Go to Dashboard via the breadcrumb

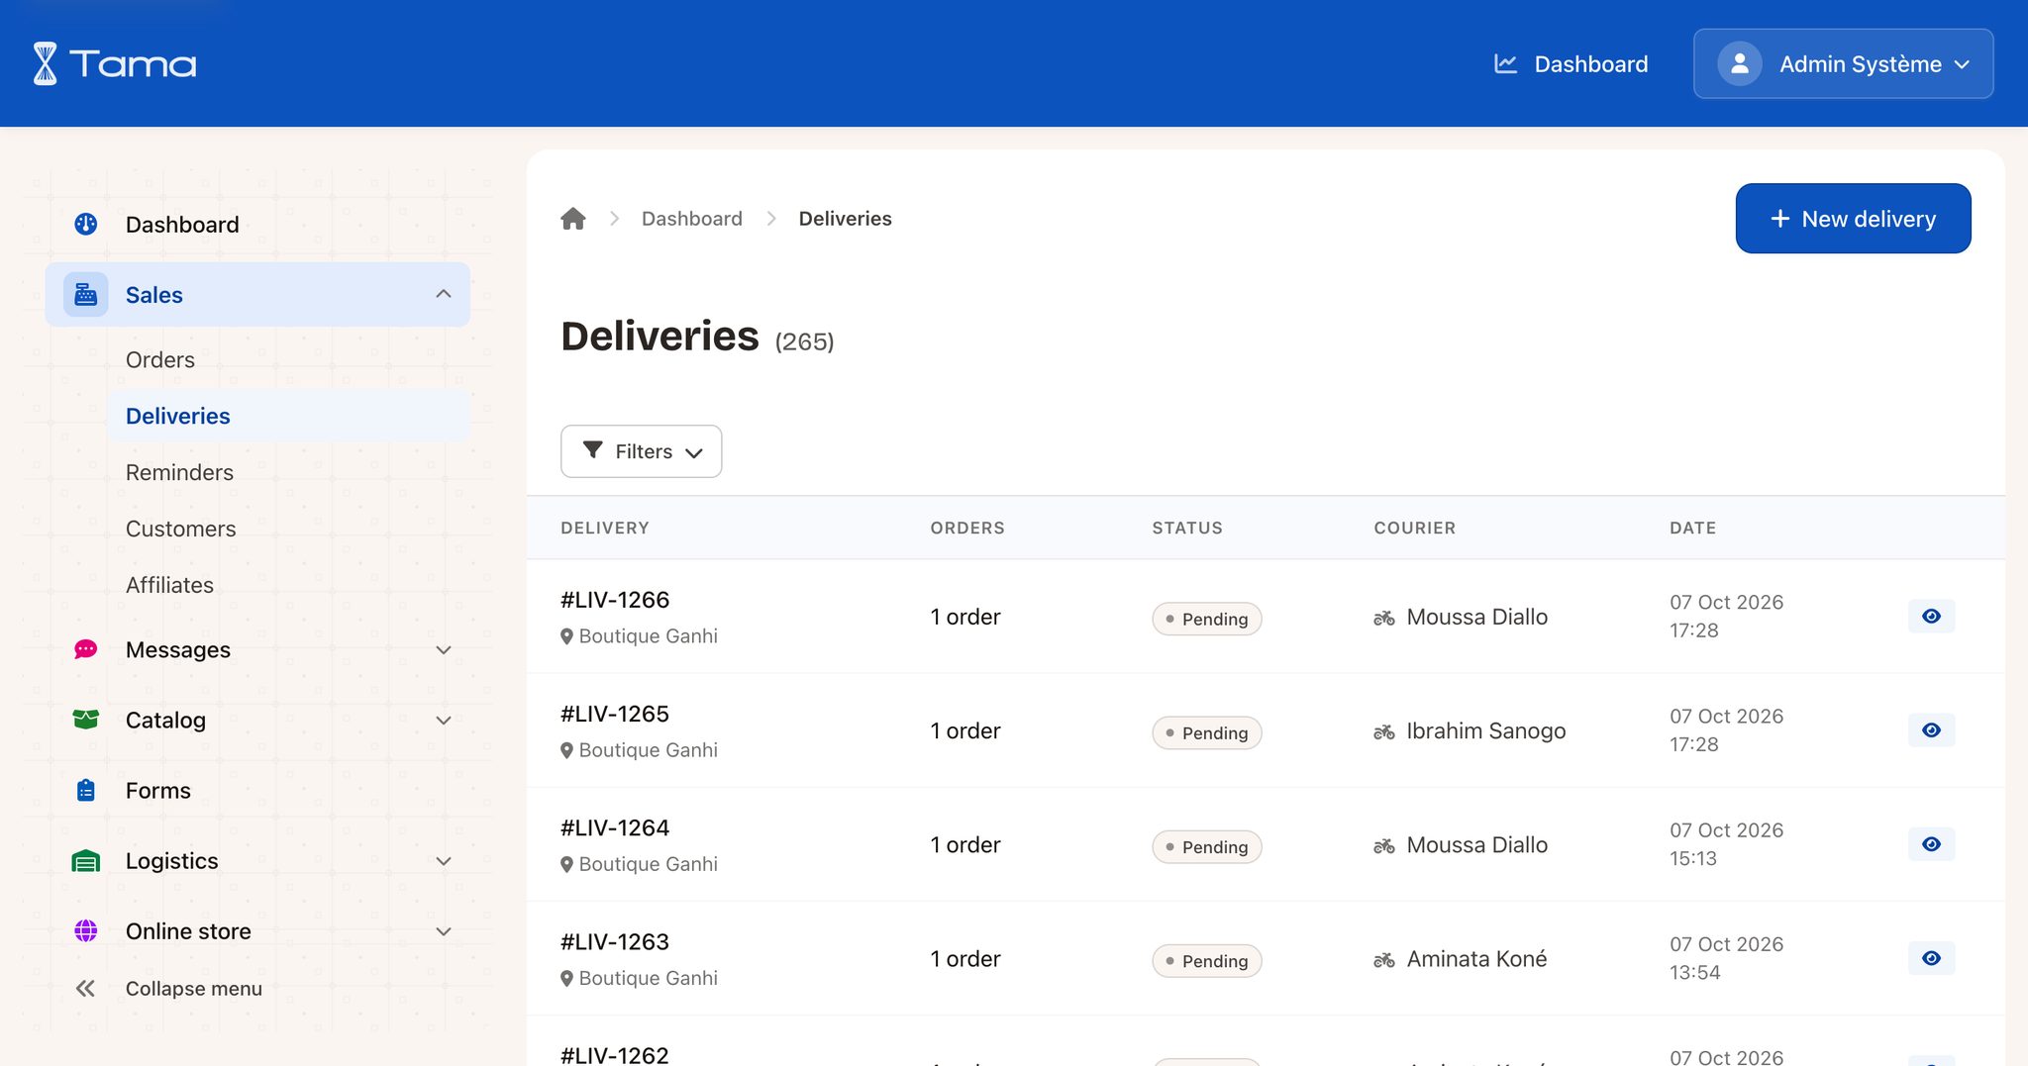pos(691,219)
